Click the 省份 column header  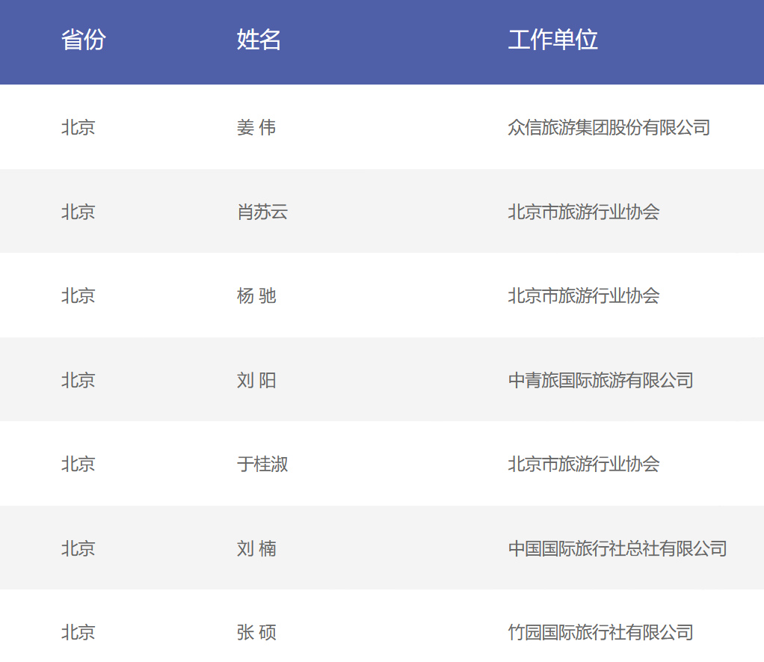pyautogui.click(x=83, y=40)
